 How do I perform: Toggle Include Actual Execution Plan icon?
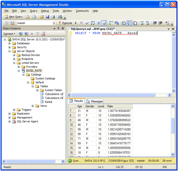click(x=111, y=23)
